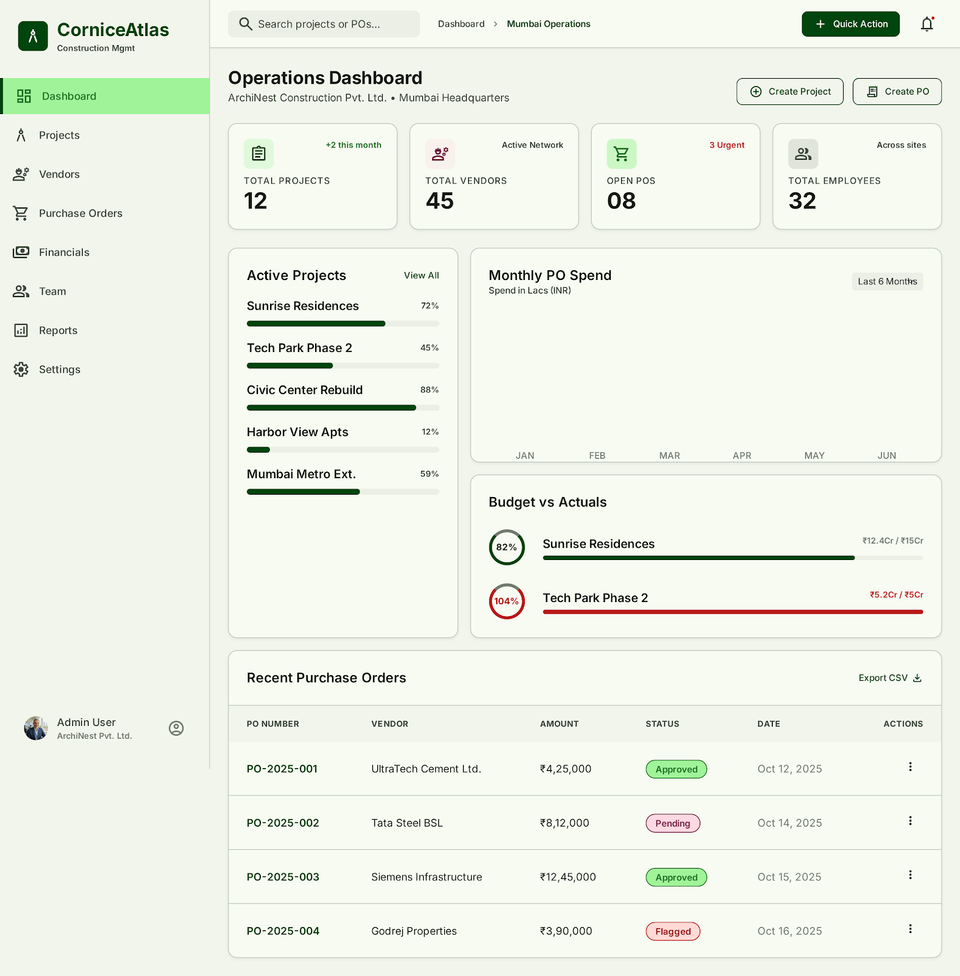Click the Create Project button

tap(790, 91)
